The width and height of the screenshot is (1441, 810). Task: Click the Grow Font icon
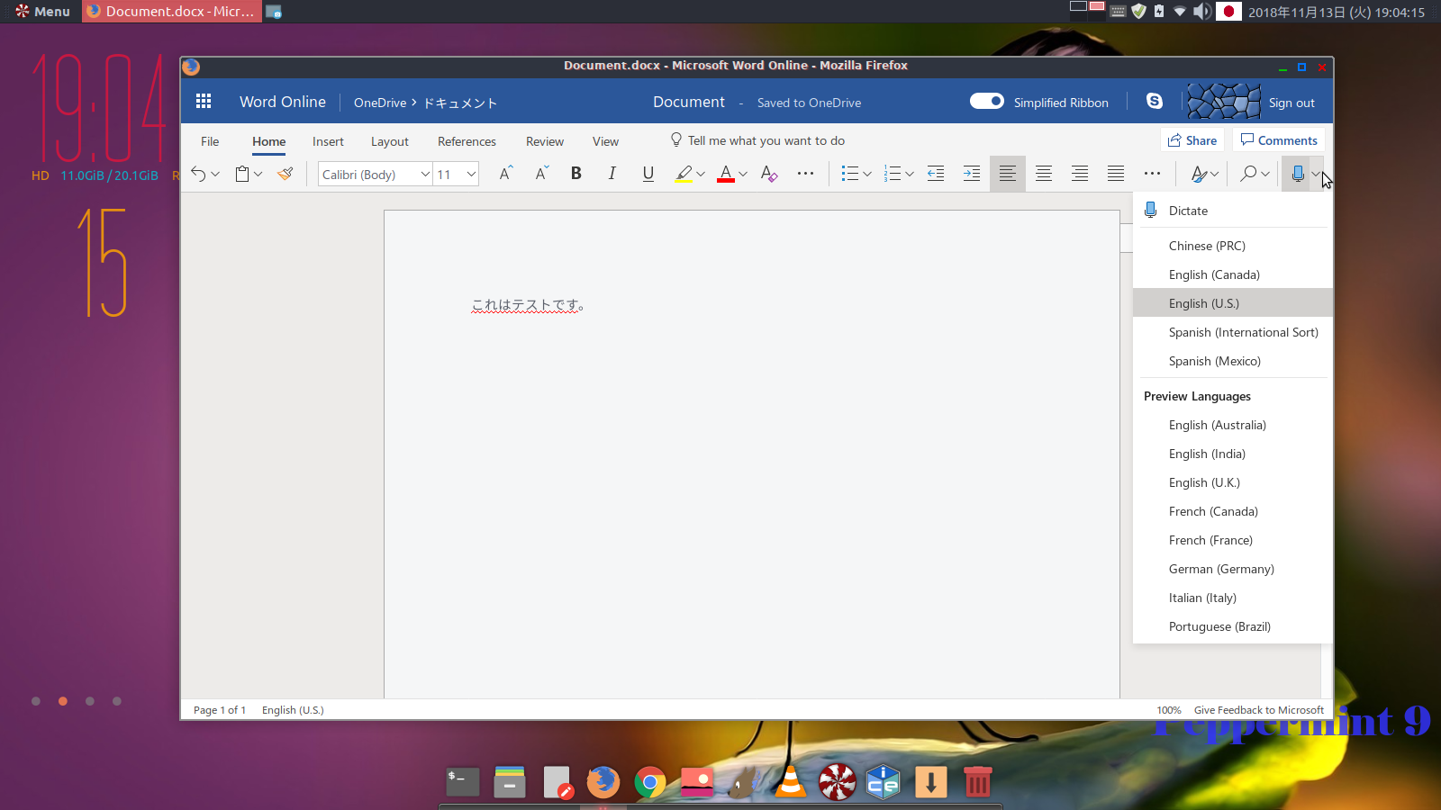[506, 174]
